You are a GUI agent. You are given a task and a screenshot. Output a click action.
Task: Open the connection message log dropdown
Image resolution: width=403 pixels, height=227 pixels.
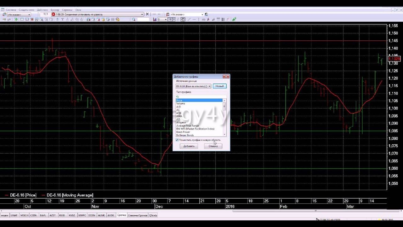142,15
